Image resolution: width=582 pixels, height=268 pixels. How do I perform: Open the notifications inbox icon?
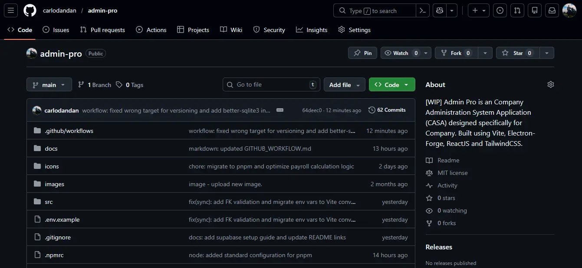click(552, 11)
